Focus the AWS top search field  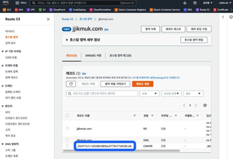[x=83, y=3]
